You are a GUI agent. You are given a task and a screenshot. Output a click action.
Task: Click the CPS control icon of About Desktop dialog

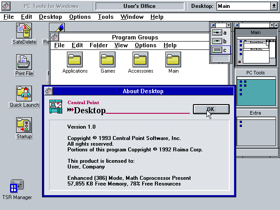coord(48,91)
